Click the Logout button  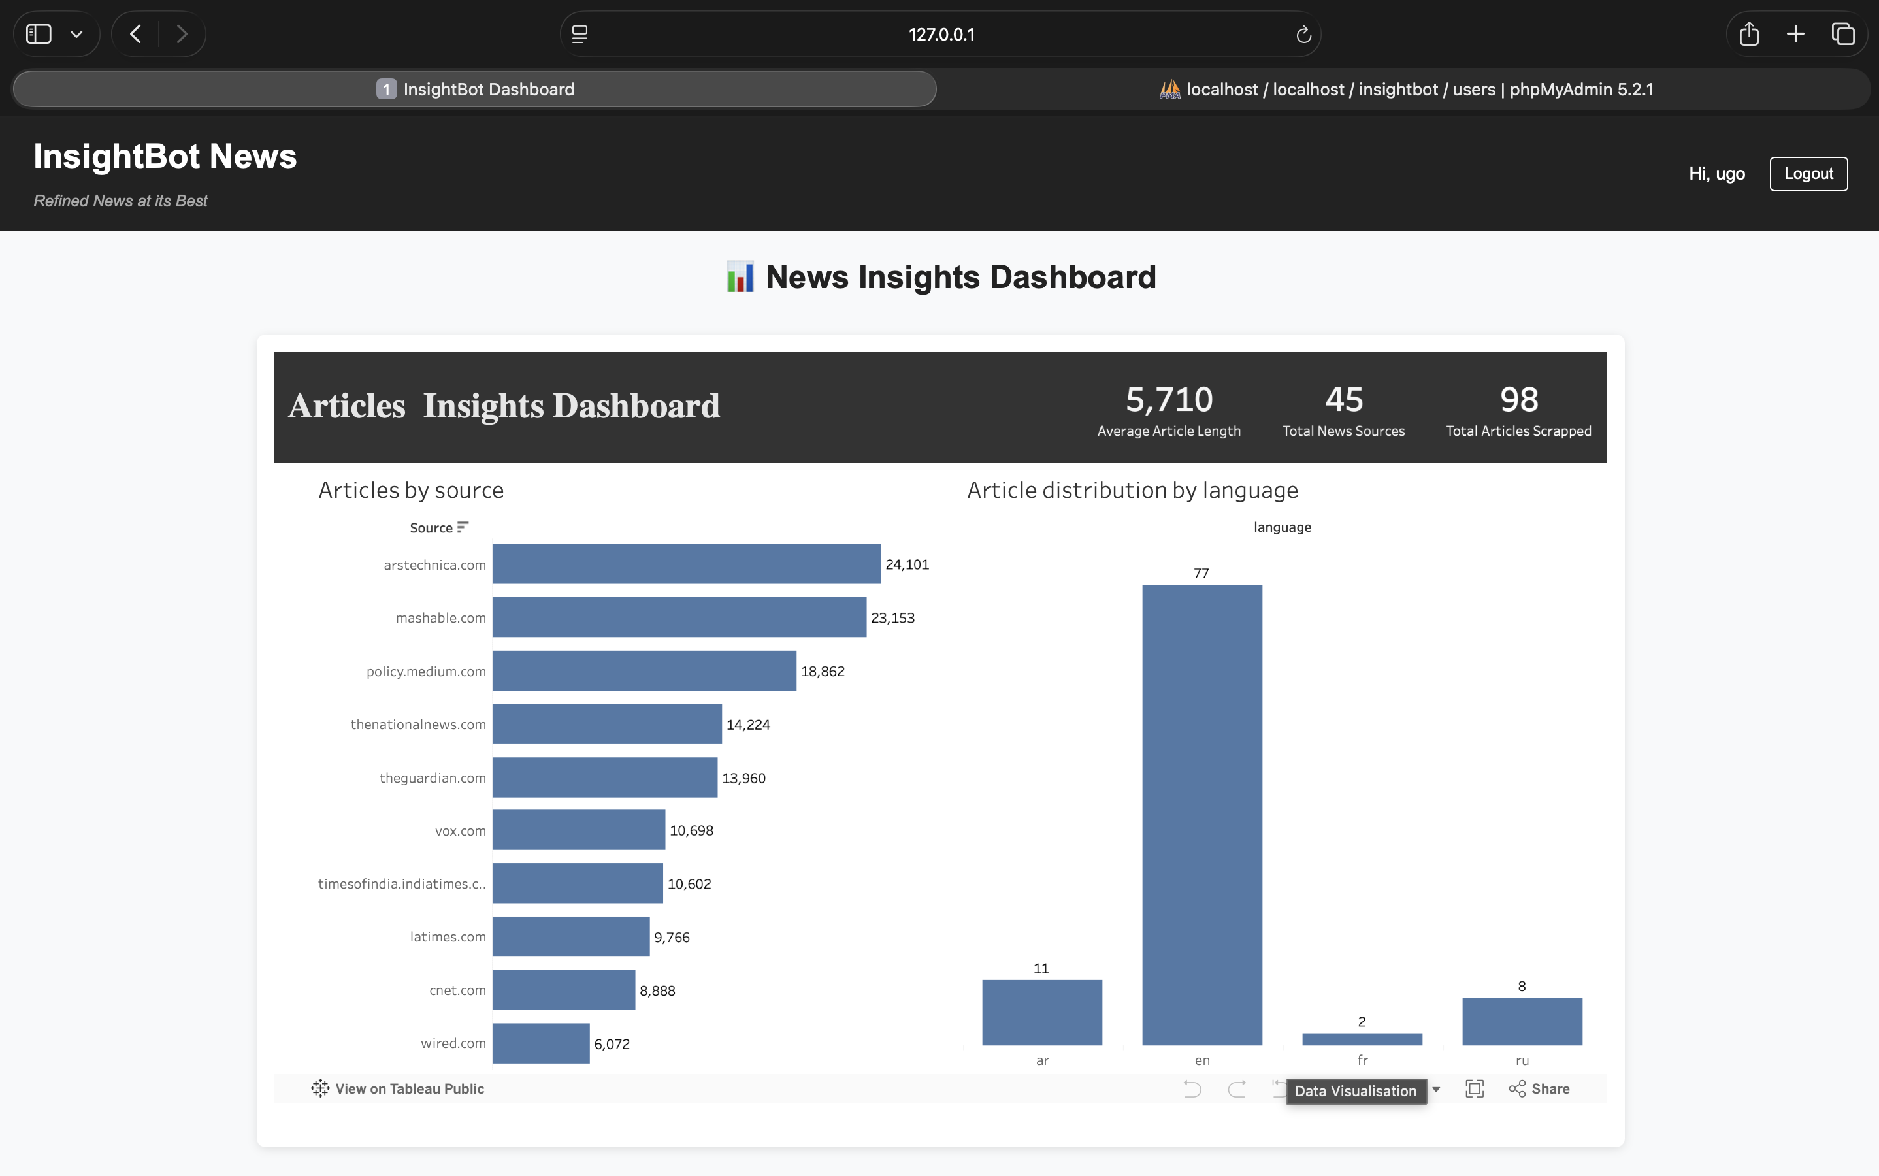tap(1808, 173)
